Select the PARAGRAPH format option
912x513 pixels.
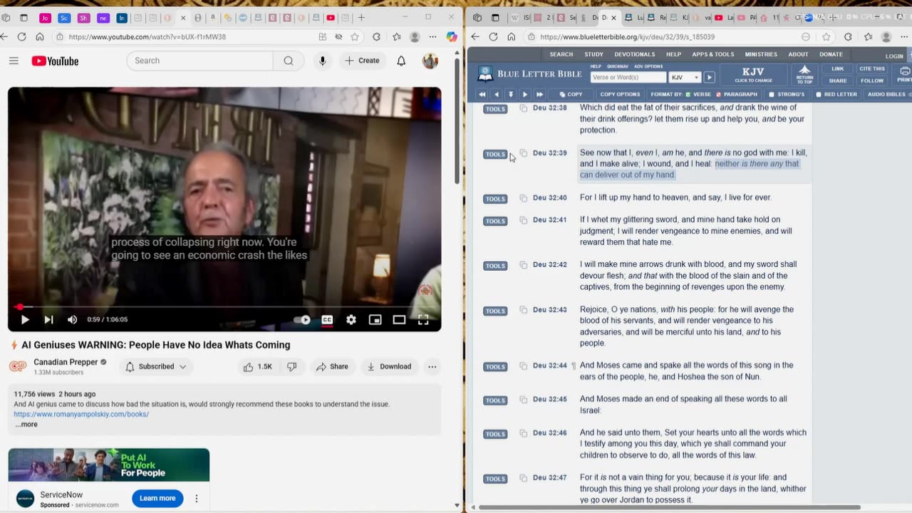737,95
